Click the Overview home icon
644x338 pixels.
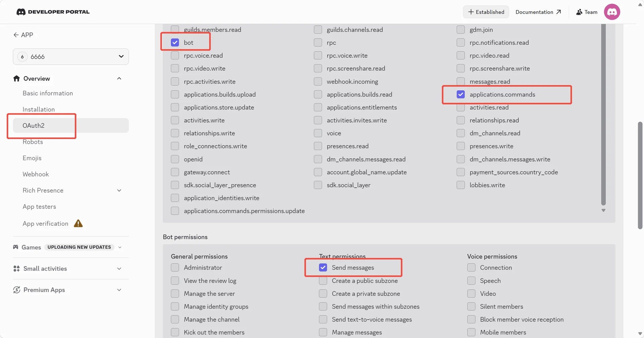(16, 78)
